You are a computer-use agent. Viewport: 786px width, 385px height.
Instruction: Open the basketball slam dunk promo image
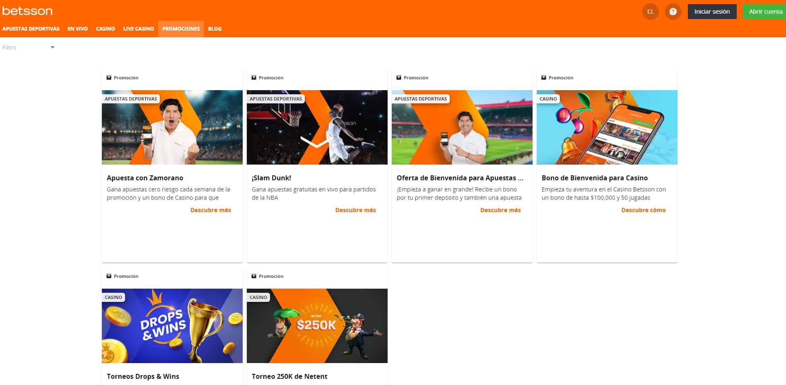[x=317, y=127]
